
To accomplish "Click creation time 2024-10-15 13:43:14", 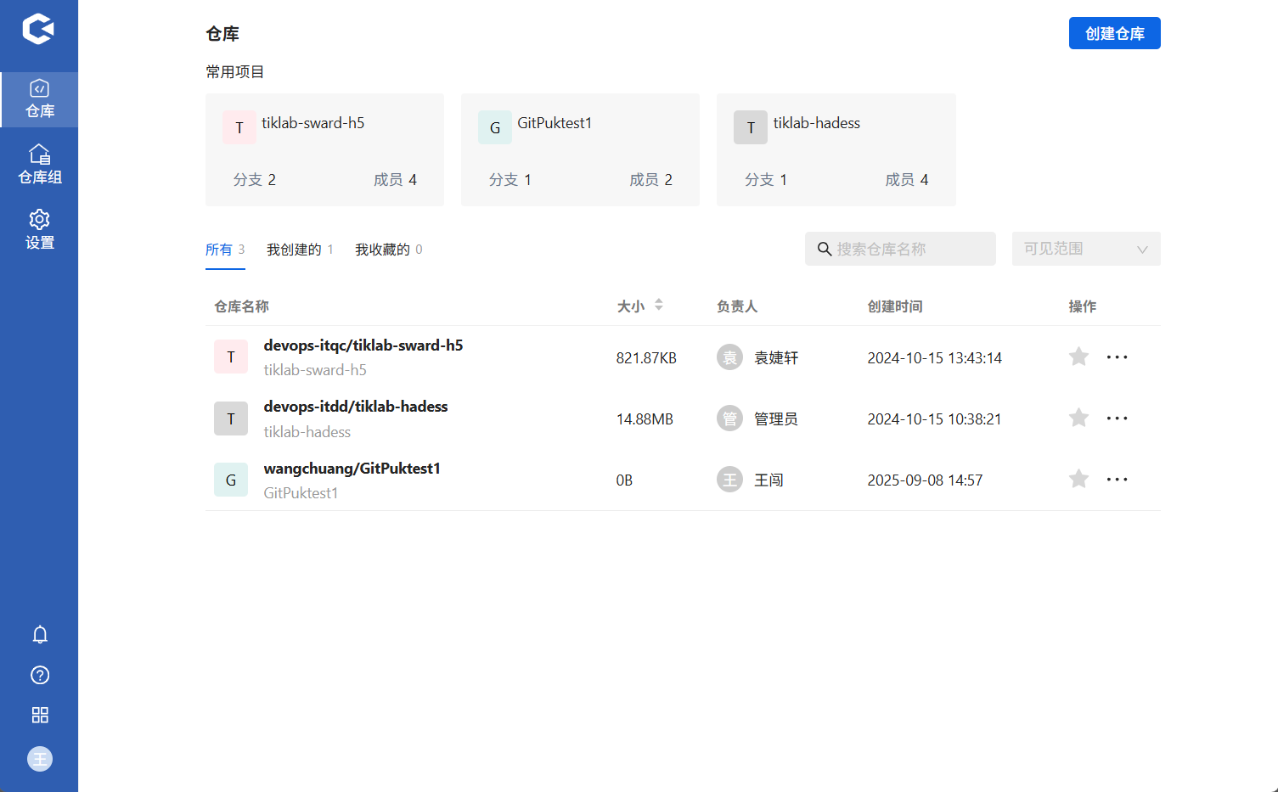I will (934, 358).
